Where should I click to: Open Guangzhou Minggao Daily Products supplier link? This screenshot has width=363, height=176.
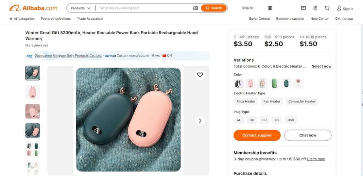(x=68, y=56)
